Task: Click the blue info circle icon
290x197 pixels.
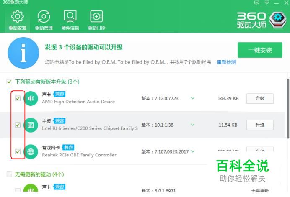Action: (x=23, y=53)
